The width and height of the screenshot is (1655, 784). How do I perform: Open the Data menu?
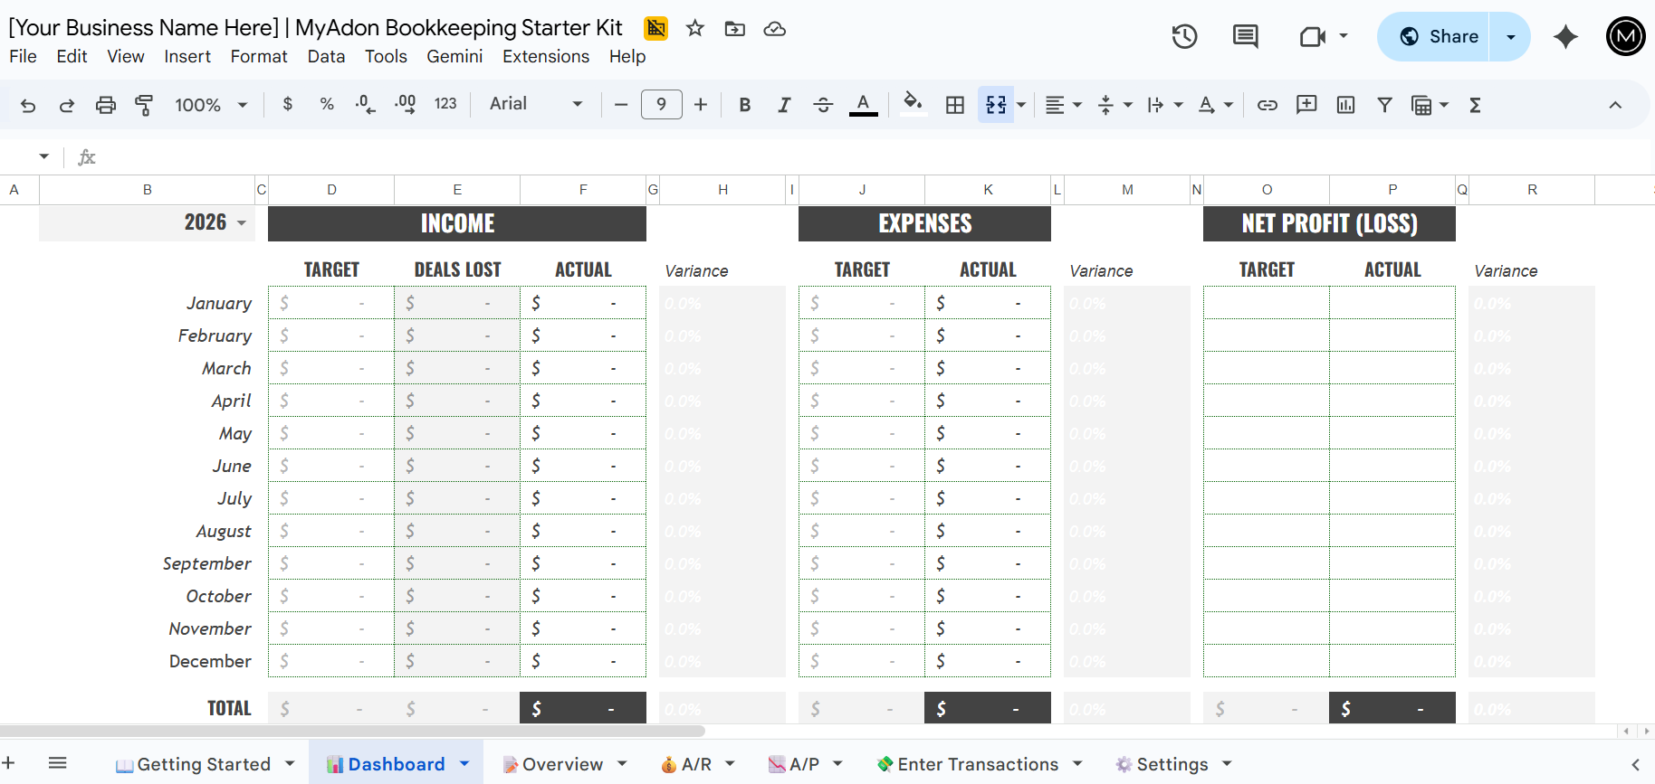[326, 56]
